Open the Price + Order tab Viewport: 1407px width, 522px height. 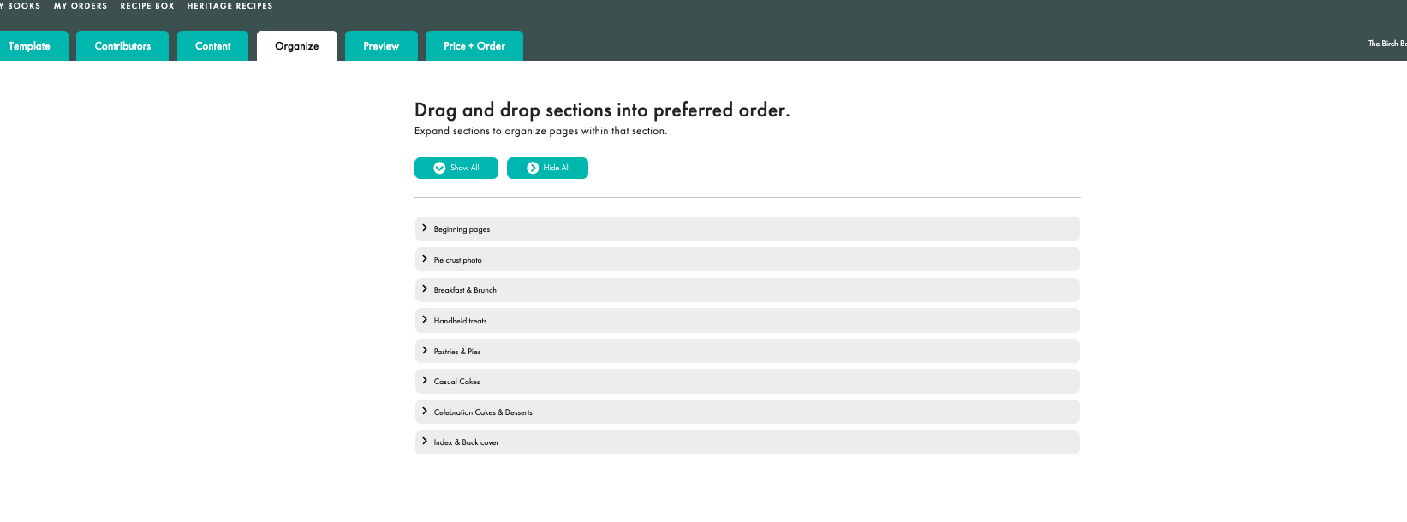click(474, 46)
